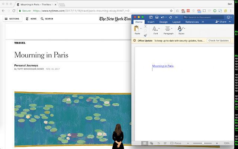Expand more Quick Access toolbar commands
The width and height of the screenshot is (238, 149).
[176, 18]
